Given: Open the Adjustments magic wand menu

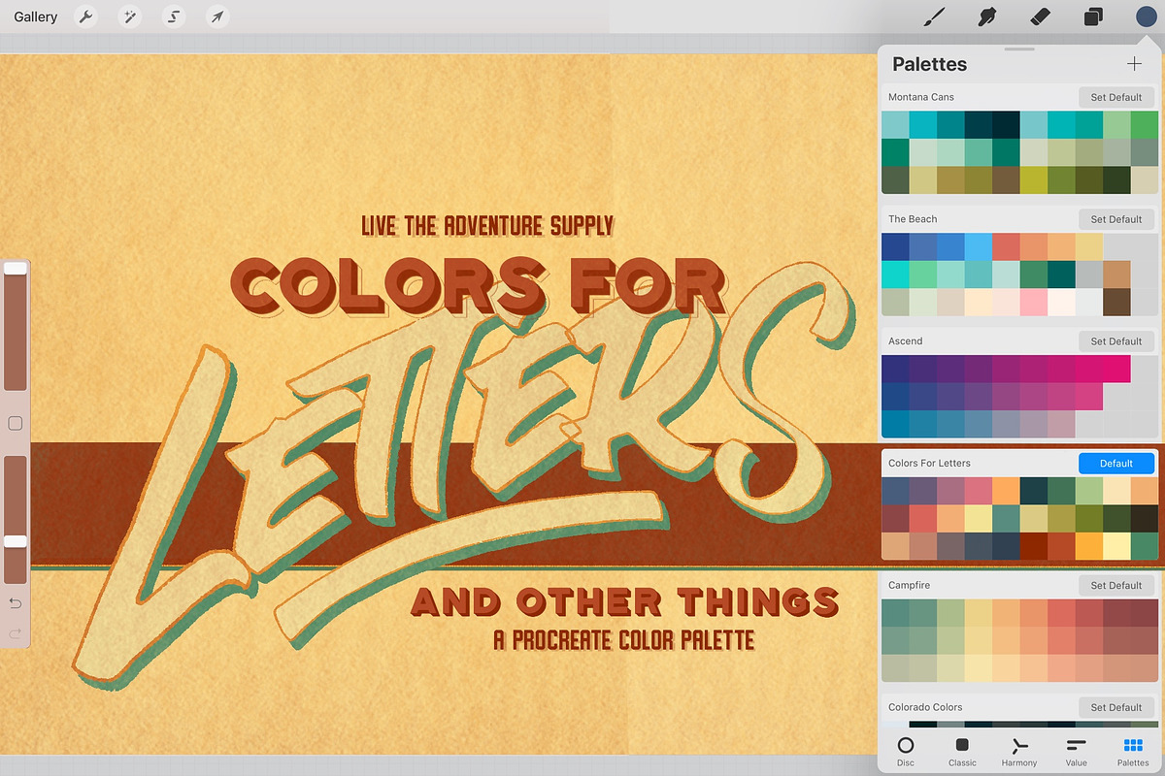Looking at the screenshot, I should (130, 16).
